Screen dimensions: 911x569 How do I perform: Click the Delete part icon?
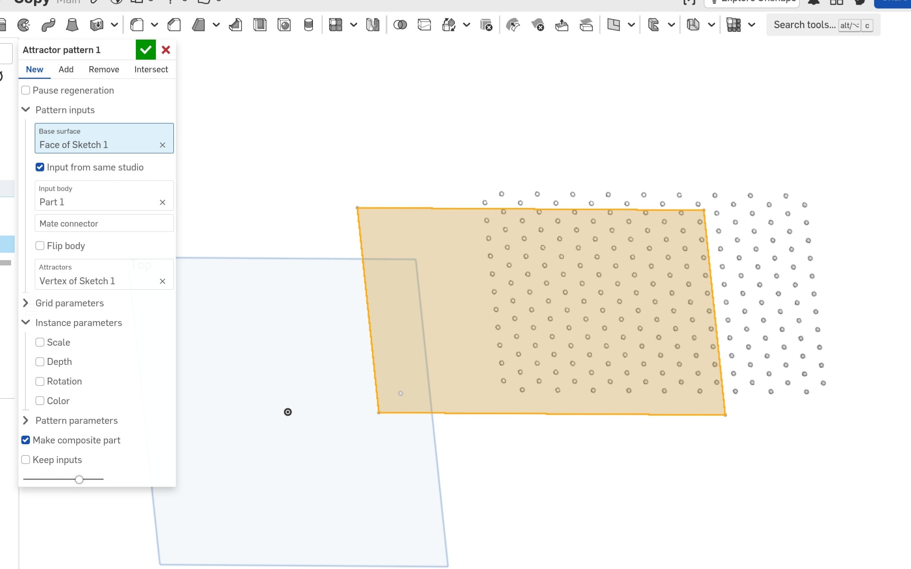coord(486,25)
